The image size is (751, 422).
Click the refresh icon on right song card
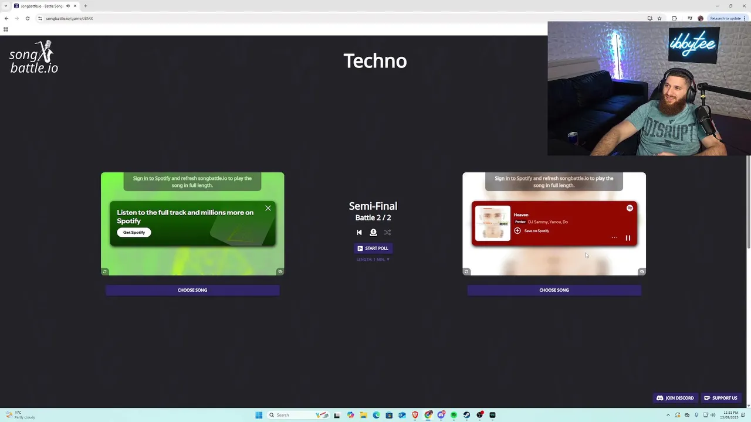click(466, 271)
